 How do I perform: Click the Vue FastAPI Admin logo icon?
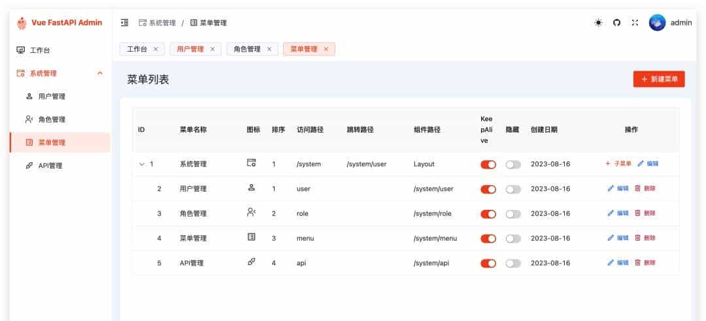[22, 23]
